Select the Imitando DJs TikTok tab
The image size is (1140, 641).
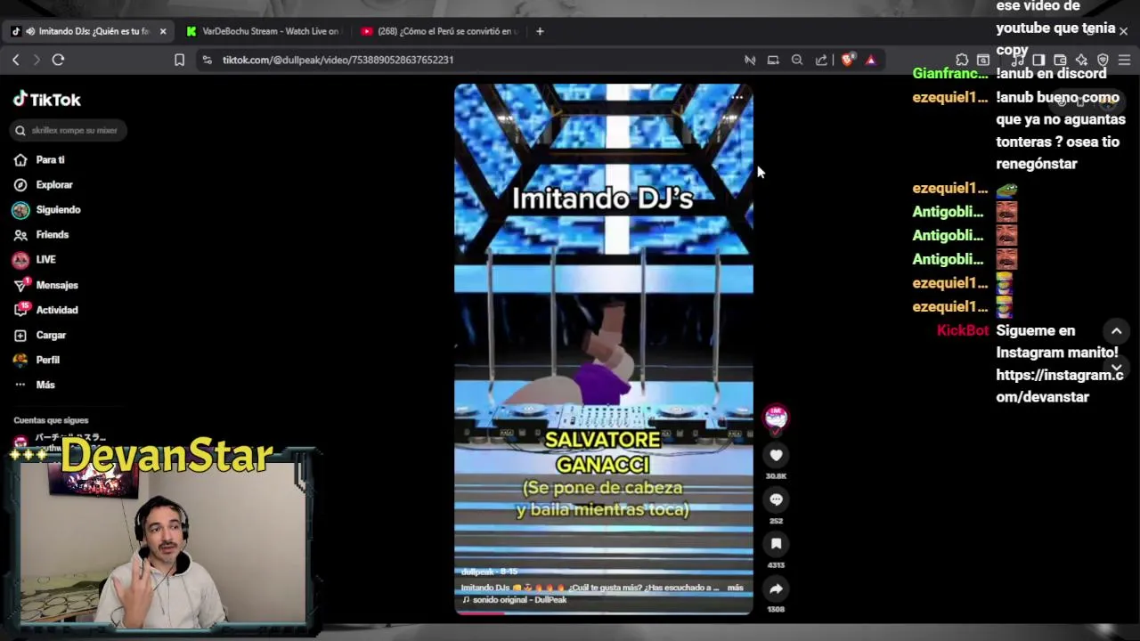(x=89, y=31)
